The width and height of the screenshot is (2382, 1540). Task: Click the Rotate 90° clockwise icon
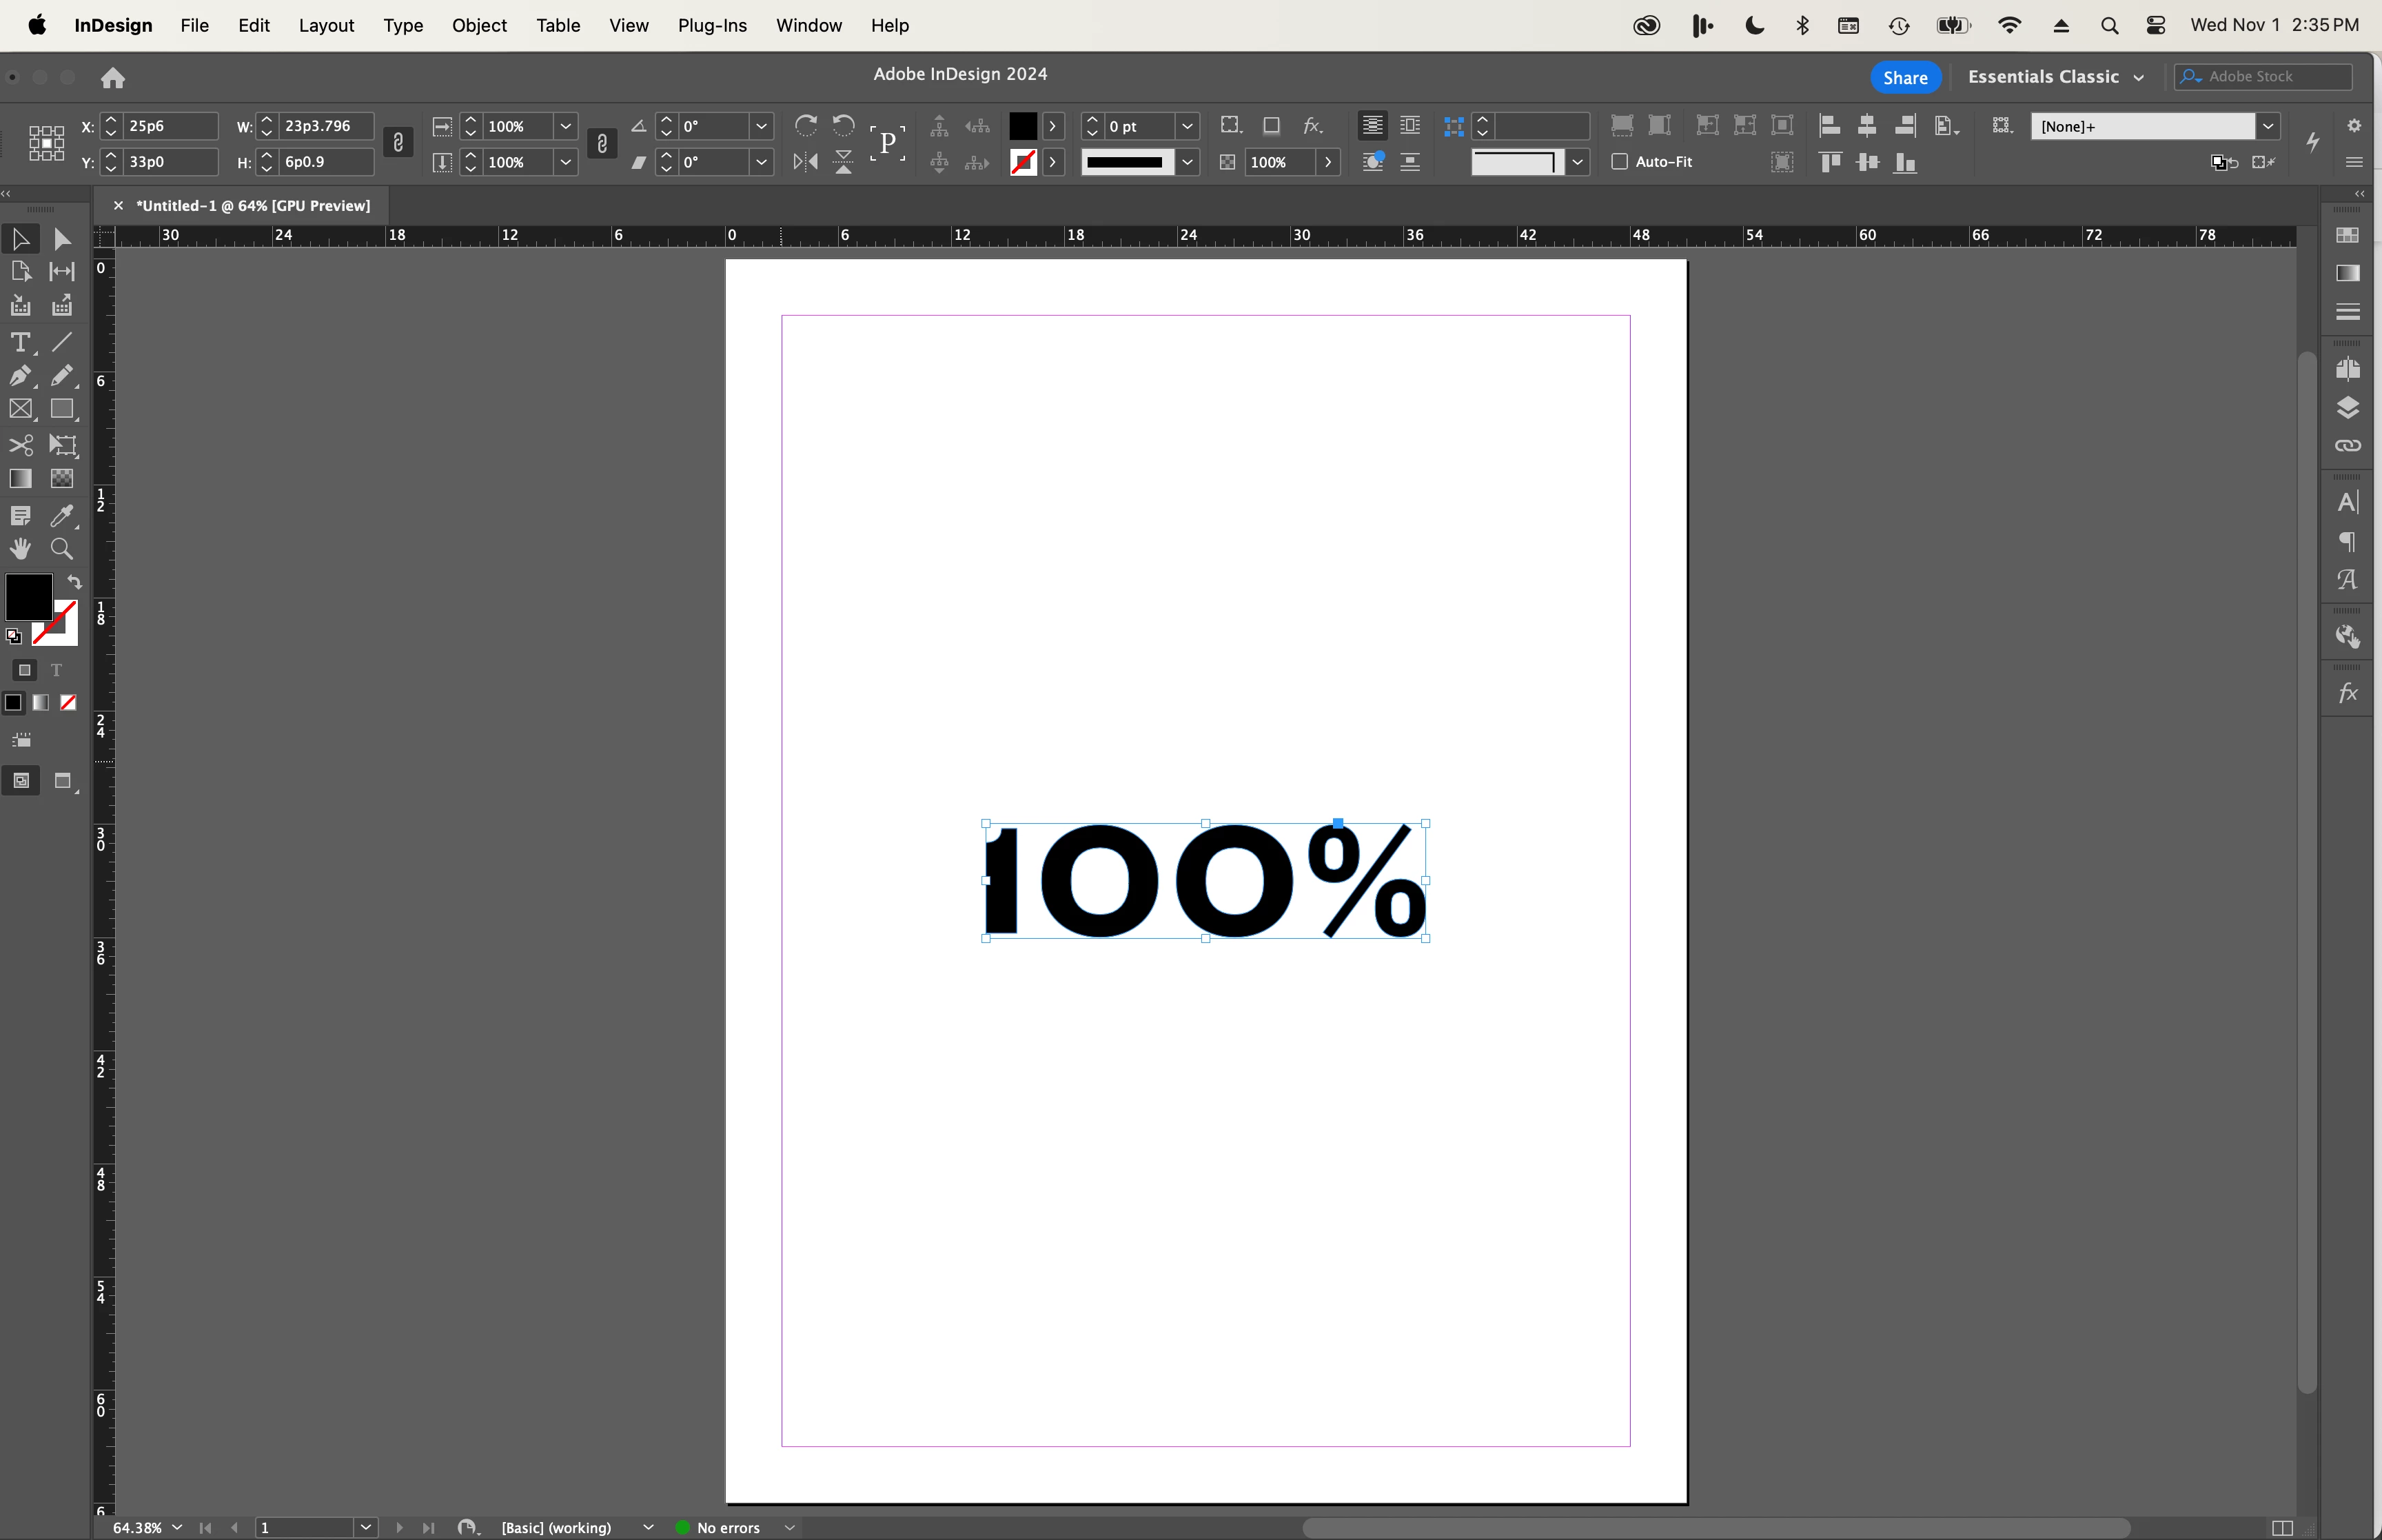pos(806,125)
